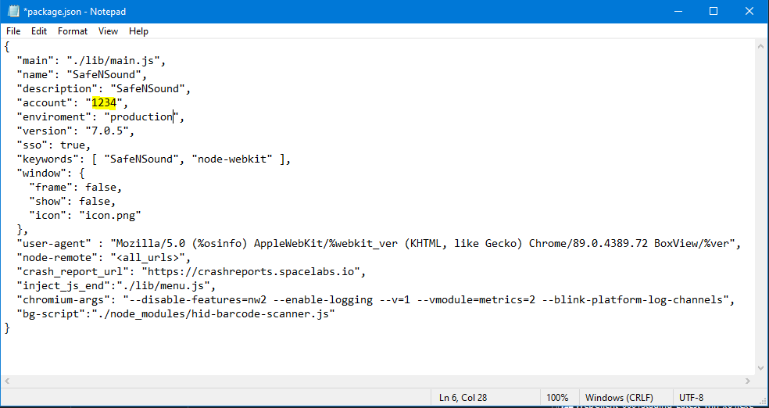Click the "./lib/menu.js" value
The image size is (769, 408).
pyautogui.click(x=163, y=286)
